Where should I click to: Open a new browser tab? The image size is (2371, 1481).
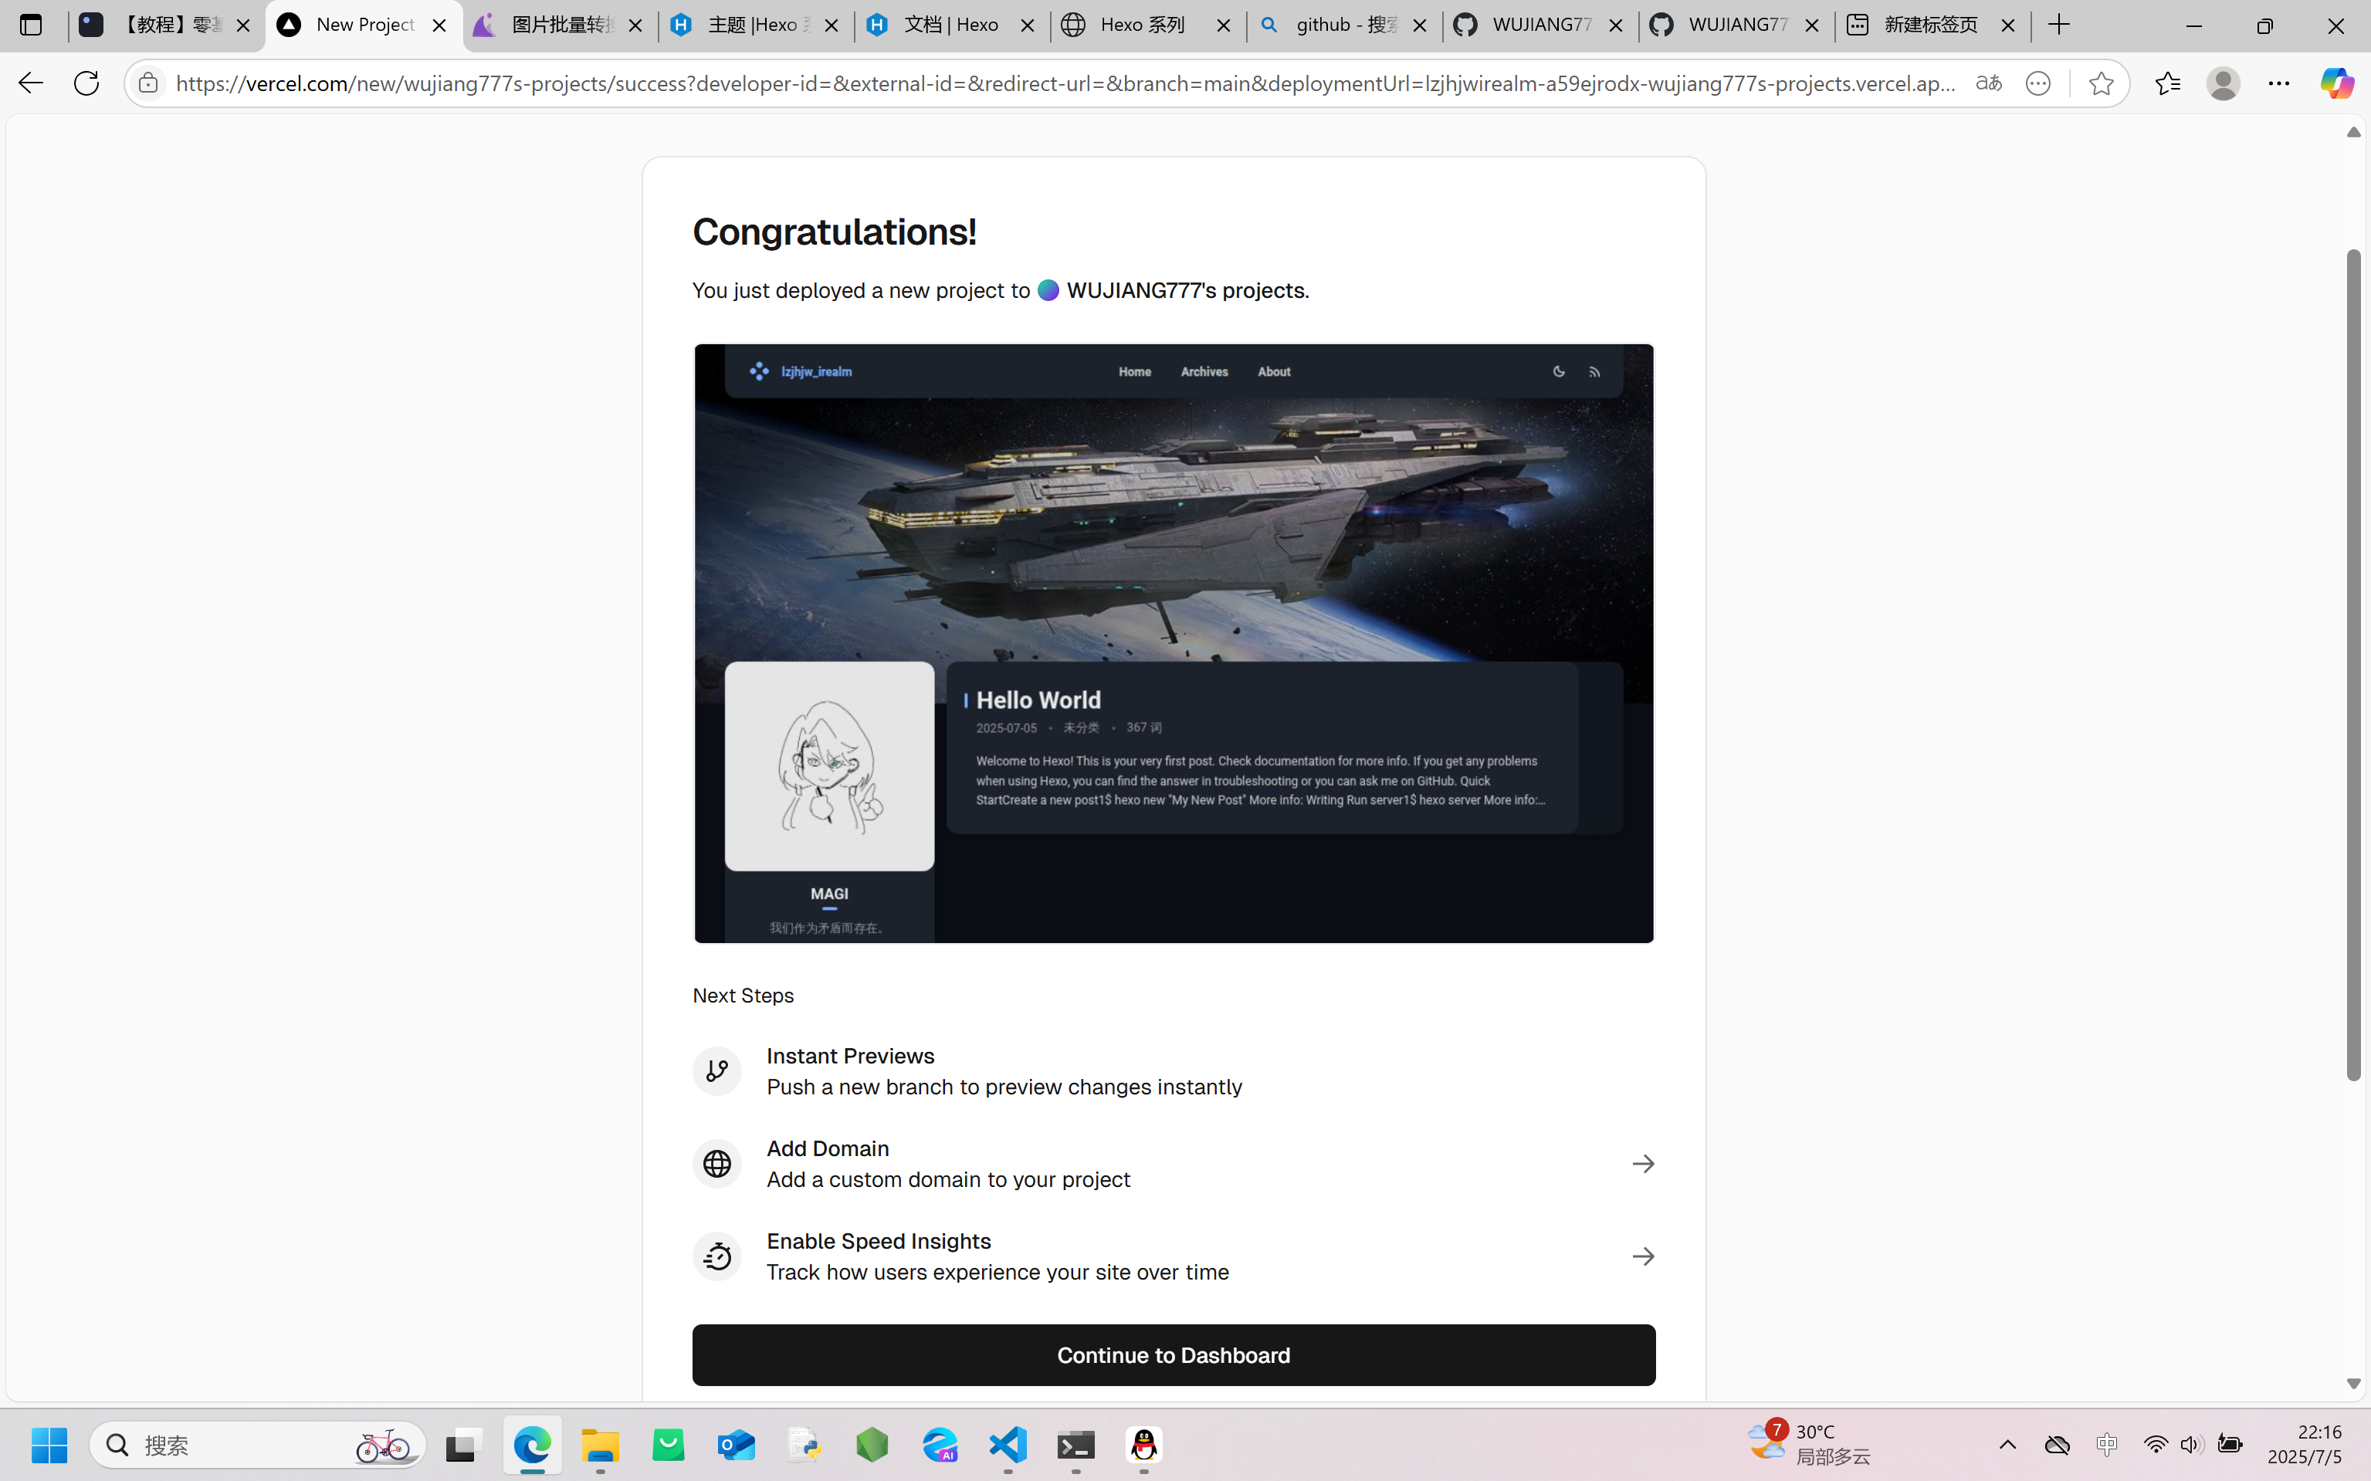2059,25
